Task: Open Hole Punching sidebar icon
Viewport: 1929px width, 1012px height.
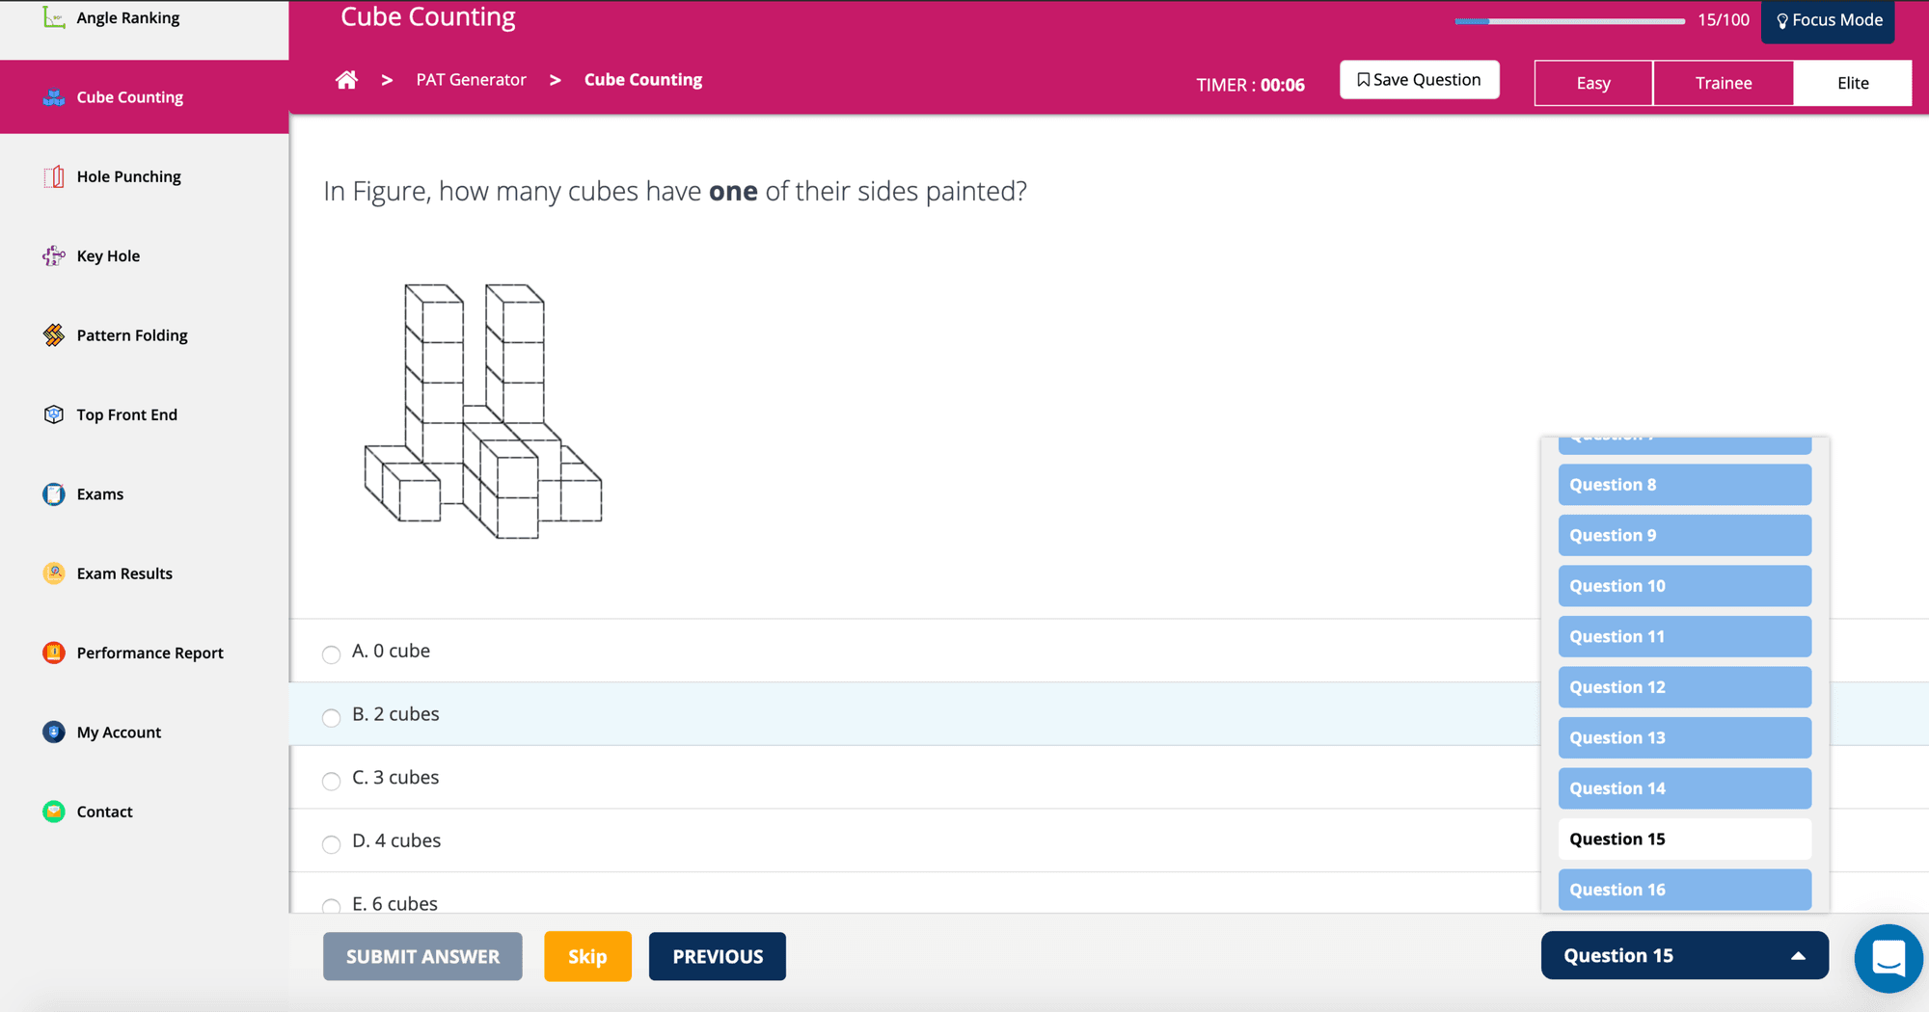Action: pyautogui.click(x=54, y=176)
